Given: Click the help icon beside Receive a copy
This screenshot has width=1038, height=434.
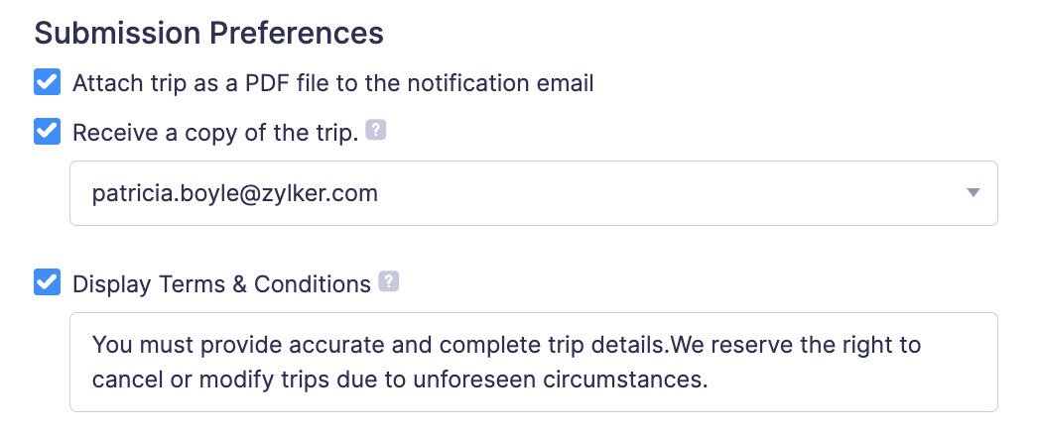Looking at the screenshot, I should tap(375, 131).
